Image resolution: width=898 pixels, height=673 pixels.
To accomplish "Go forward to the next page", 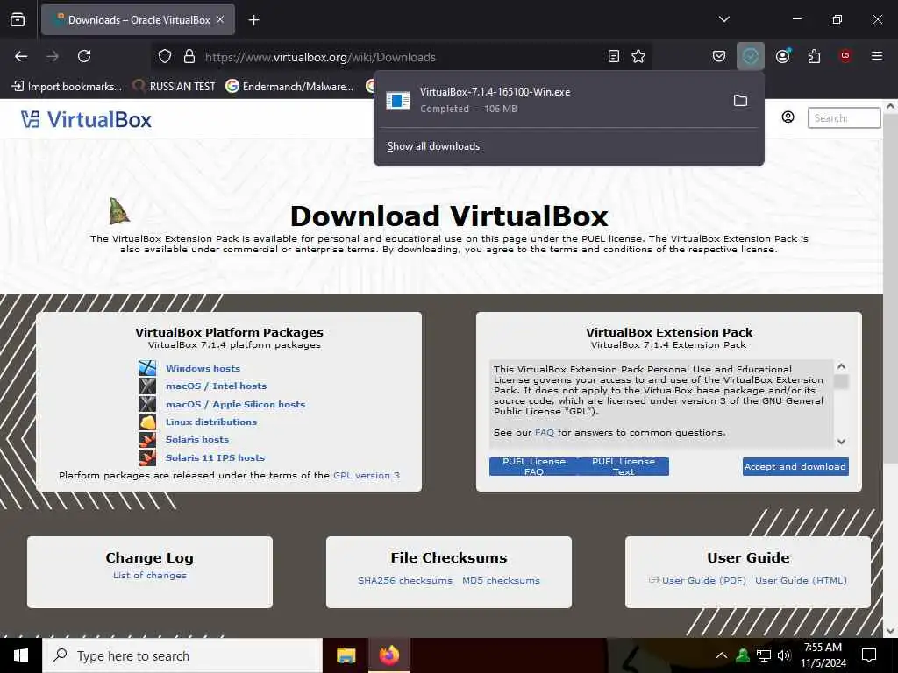I will coord(53,56).
